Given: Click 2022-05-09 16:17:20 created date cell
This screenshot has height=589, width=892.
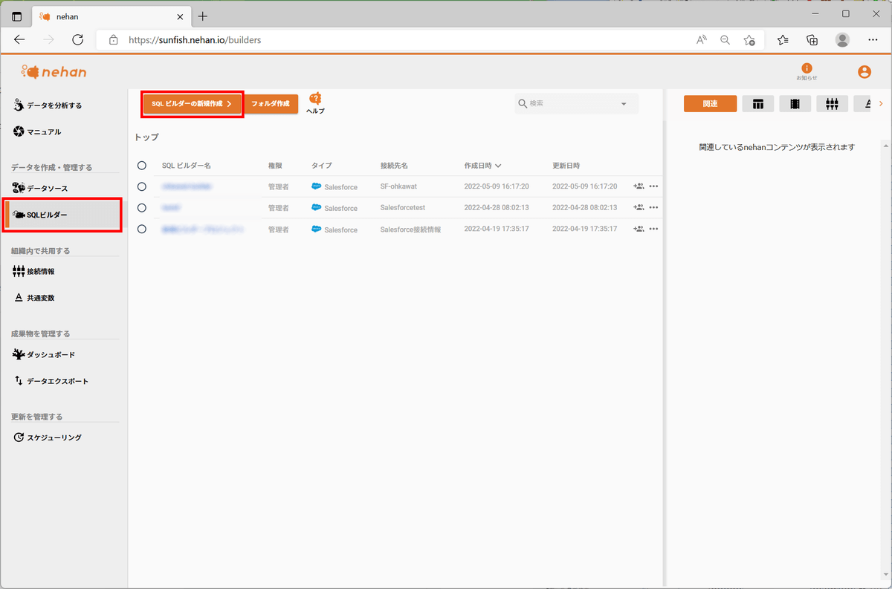Looking at the screenshot, I should pos(497,186).
